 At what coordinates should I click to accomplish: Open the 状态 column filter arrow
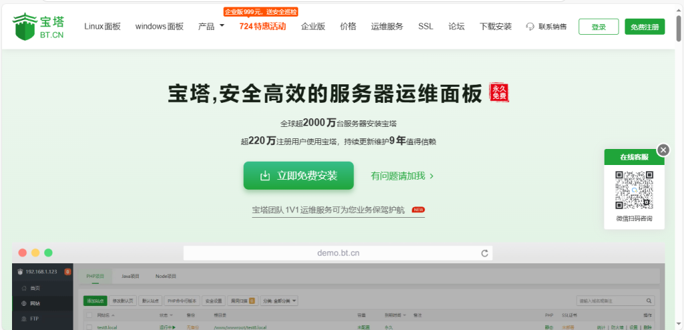tap(171, 315)
